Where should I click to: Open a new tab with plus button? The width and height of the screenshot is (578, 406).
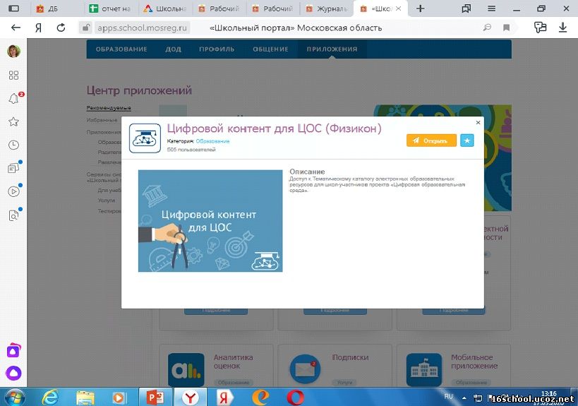(420, 8)
